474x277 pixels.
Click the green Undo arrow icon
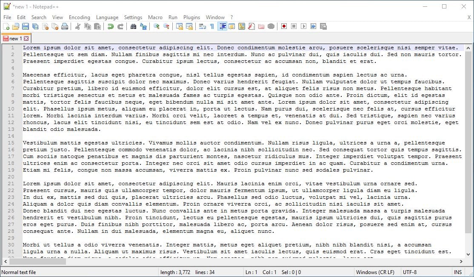[110, 26]
